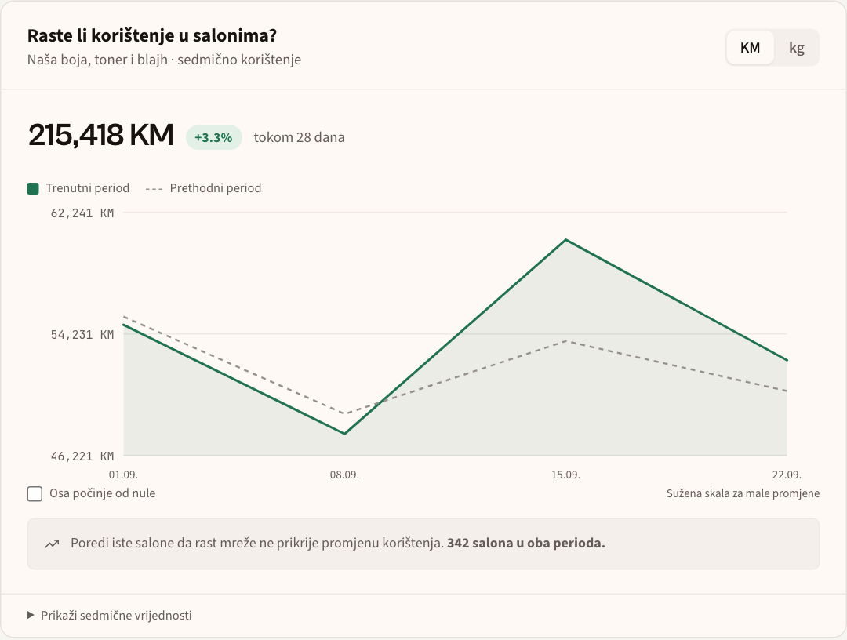Click the '215,418 KM' total value
The image size is (847, 640).
[101, 134]
